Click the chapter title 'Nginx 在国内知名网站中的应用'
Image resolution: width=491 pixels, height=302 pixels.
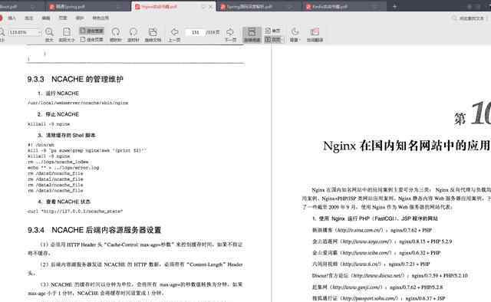tap(407, 146)
